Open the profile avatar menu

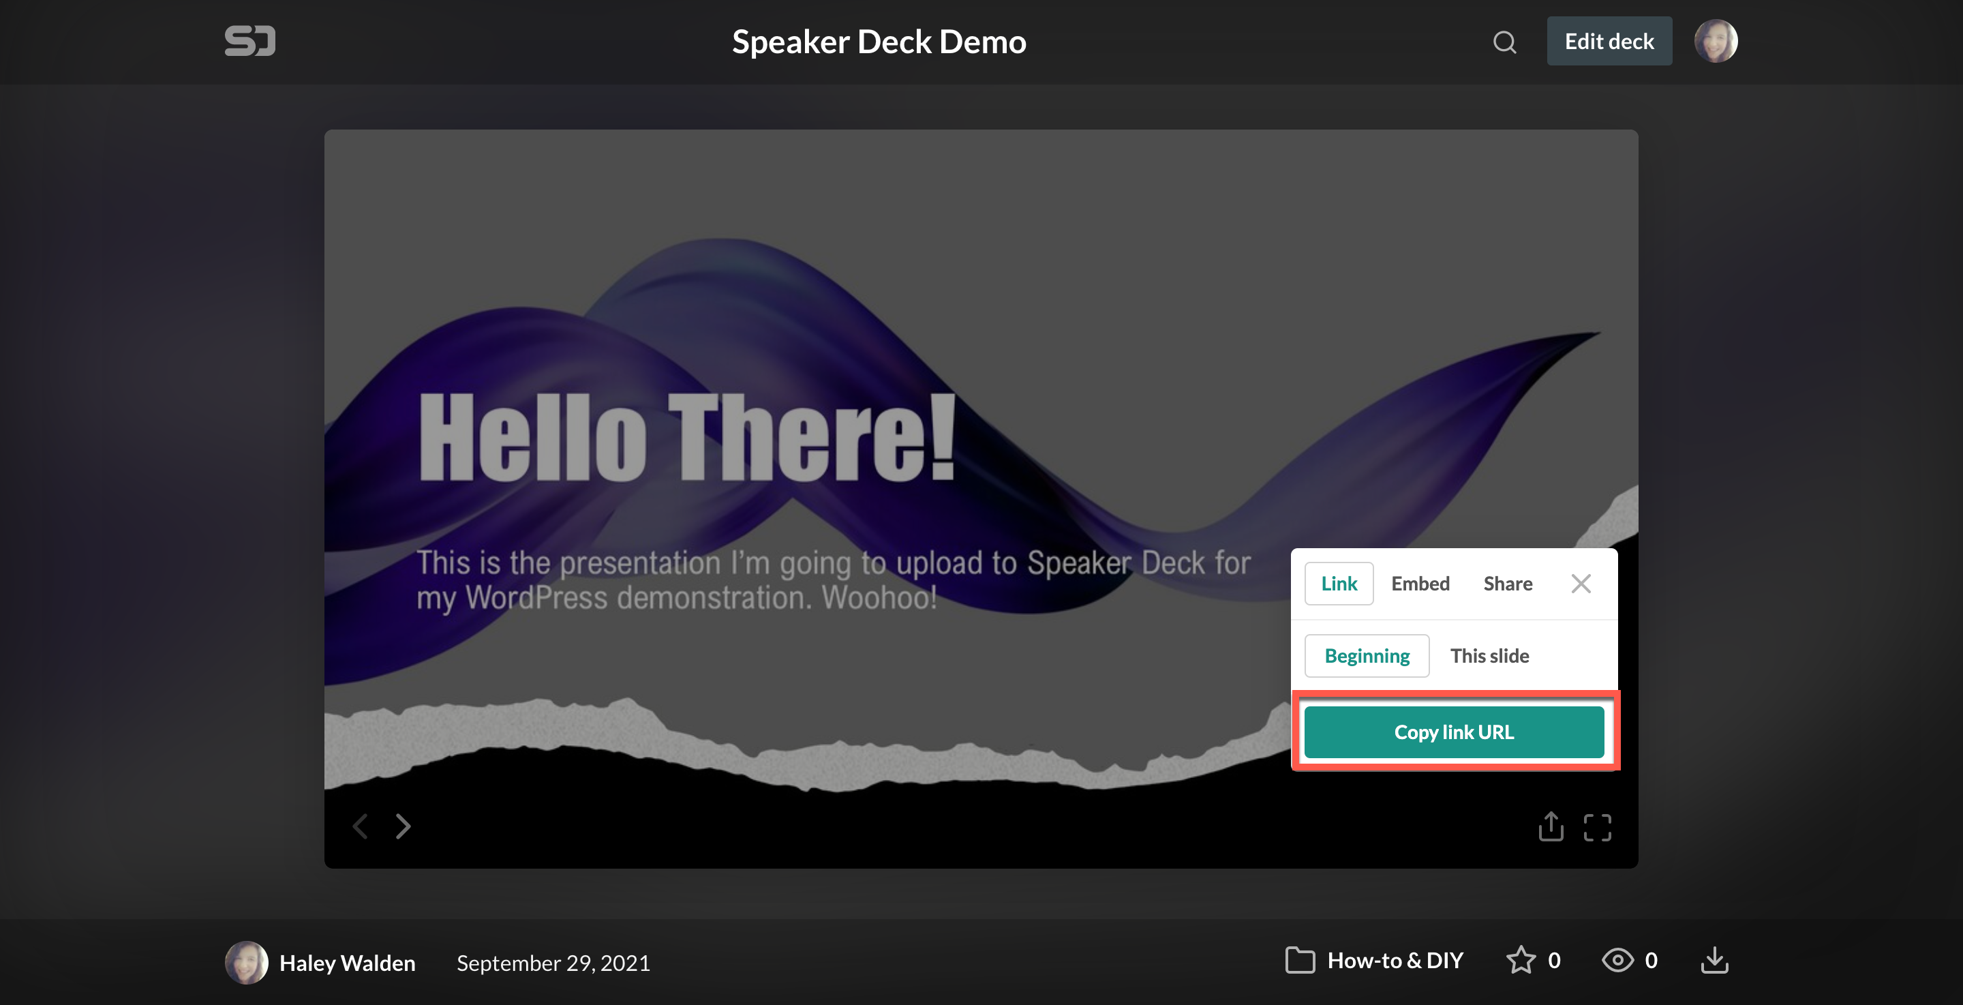1716,41
